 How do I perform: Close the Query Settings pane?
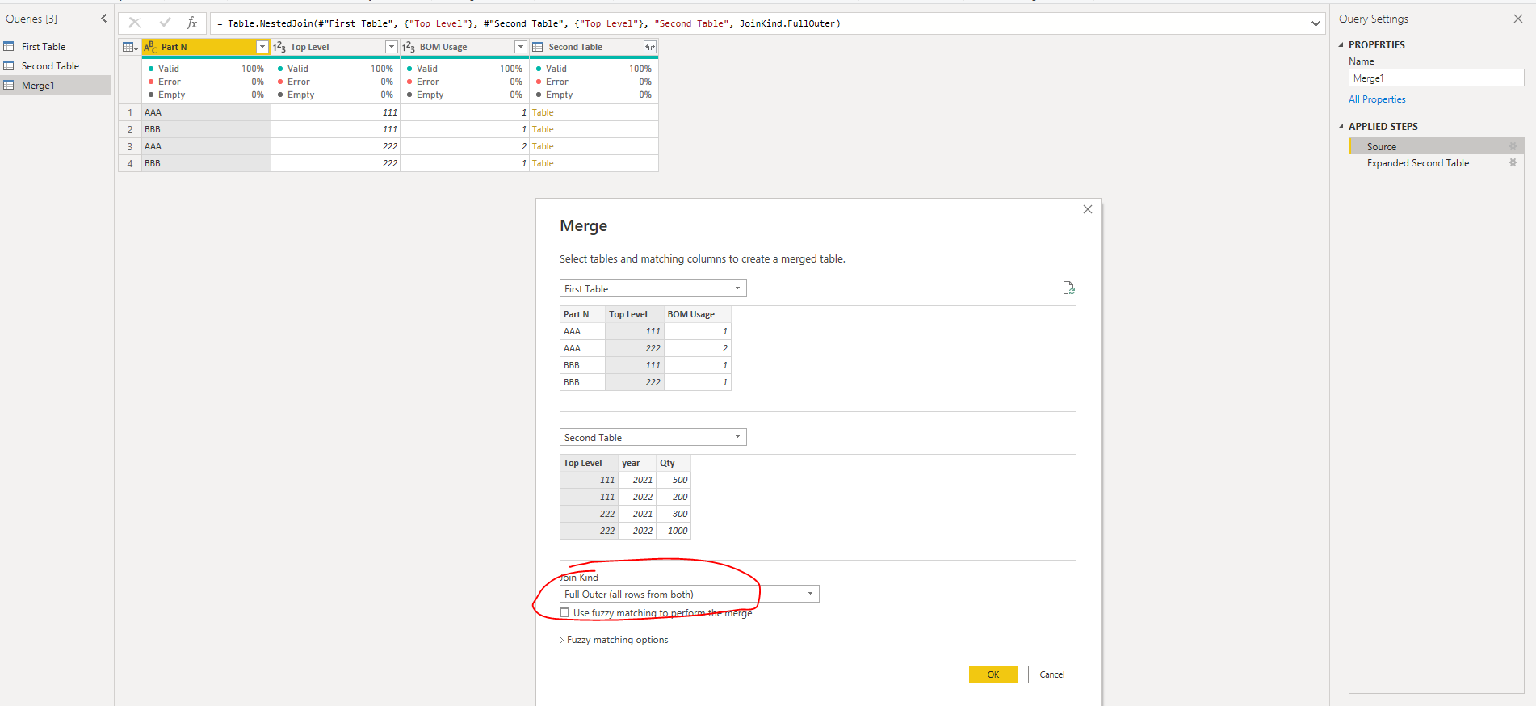[x=1518, y=19]
